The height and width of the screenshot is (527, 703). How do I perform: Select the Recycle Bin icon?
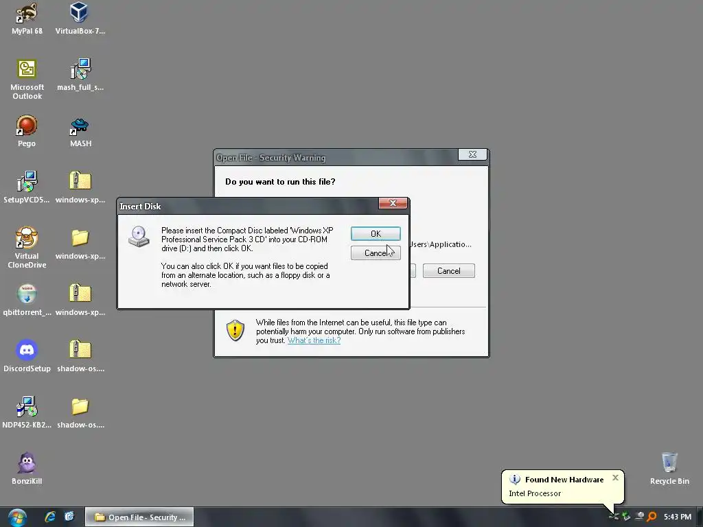click(x=669, y=469)
